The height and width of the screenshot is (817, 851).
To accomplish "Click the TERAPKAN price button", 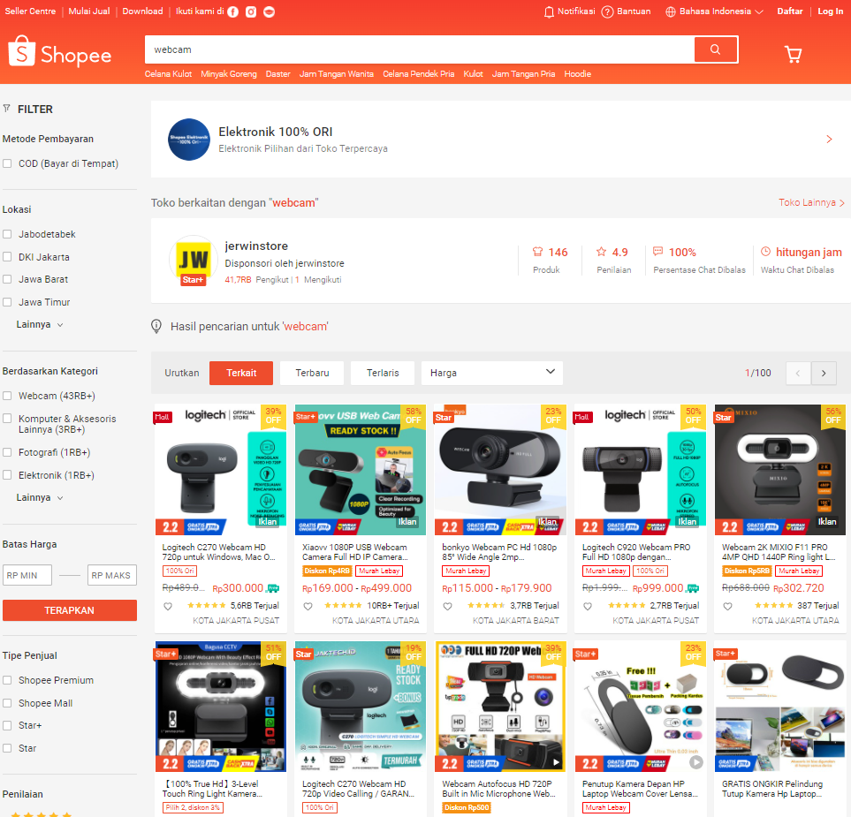I will [x=70, y=610].
